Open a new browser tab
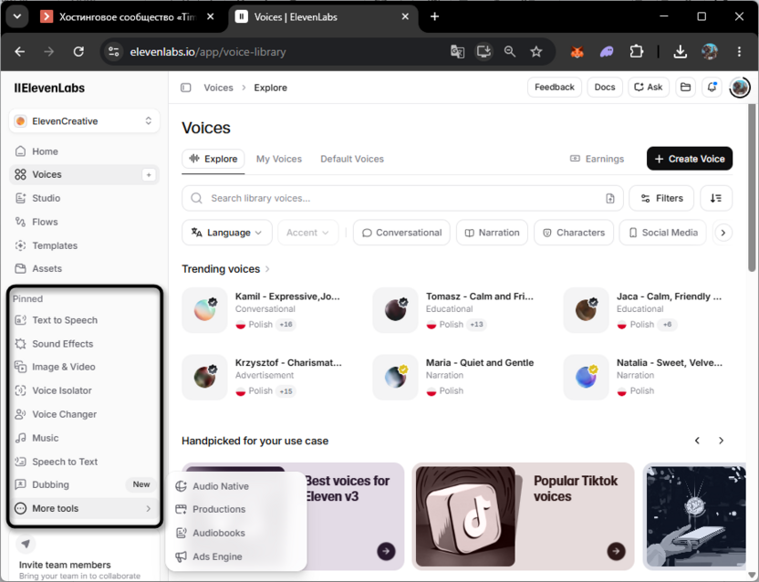Viewport: 759px width, 582px height. pos(434,17)
